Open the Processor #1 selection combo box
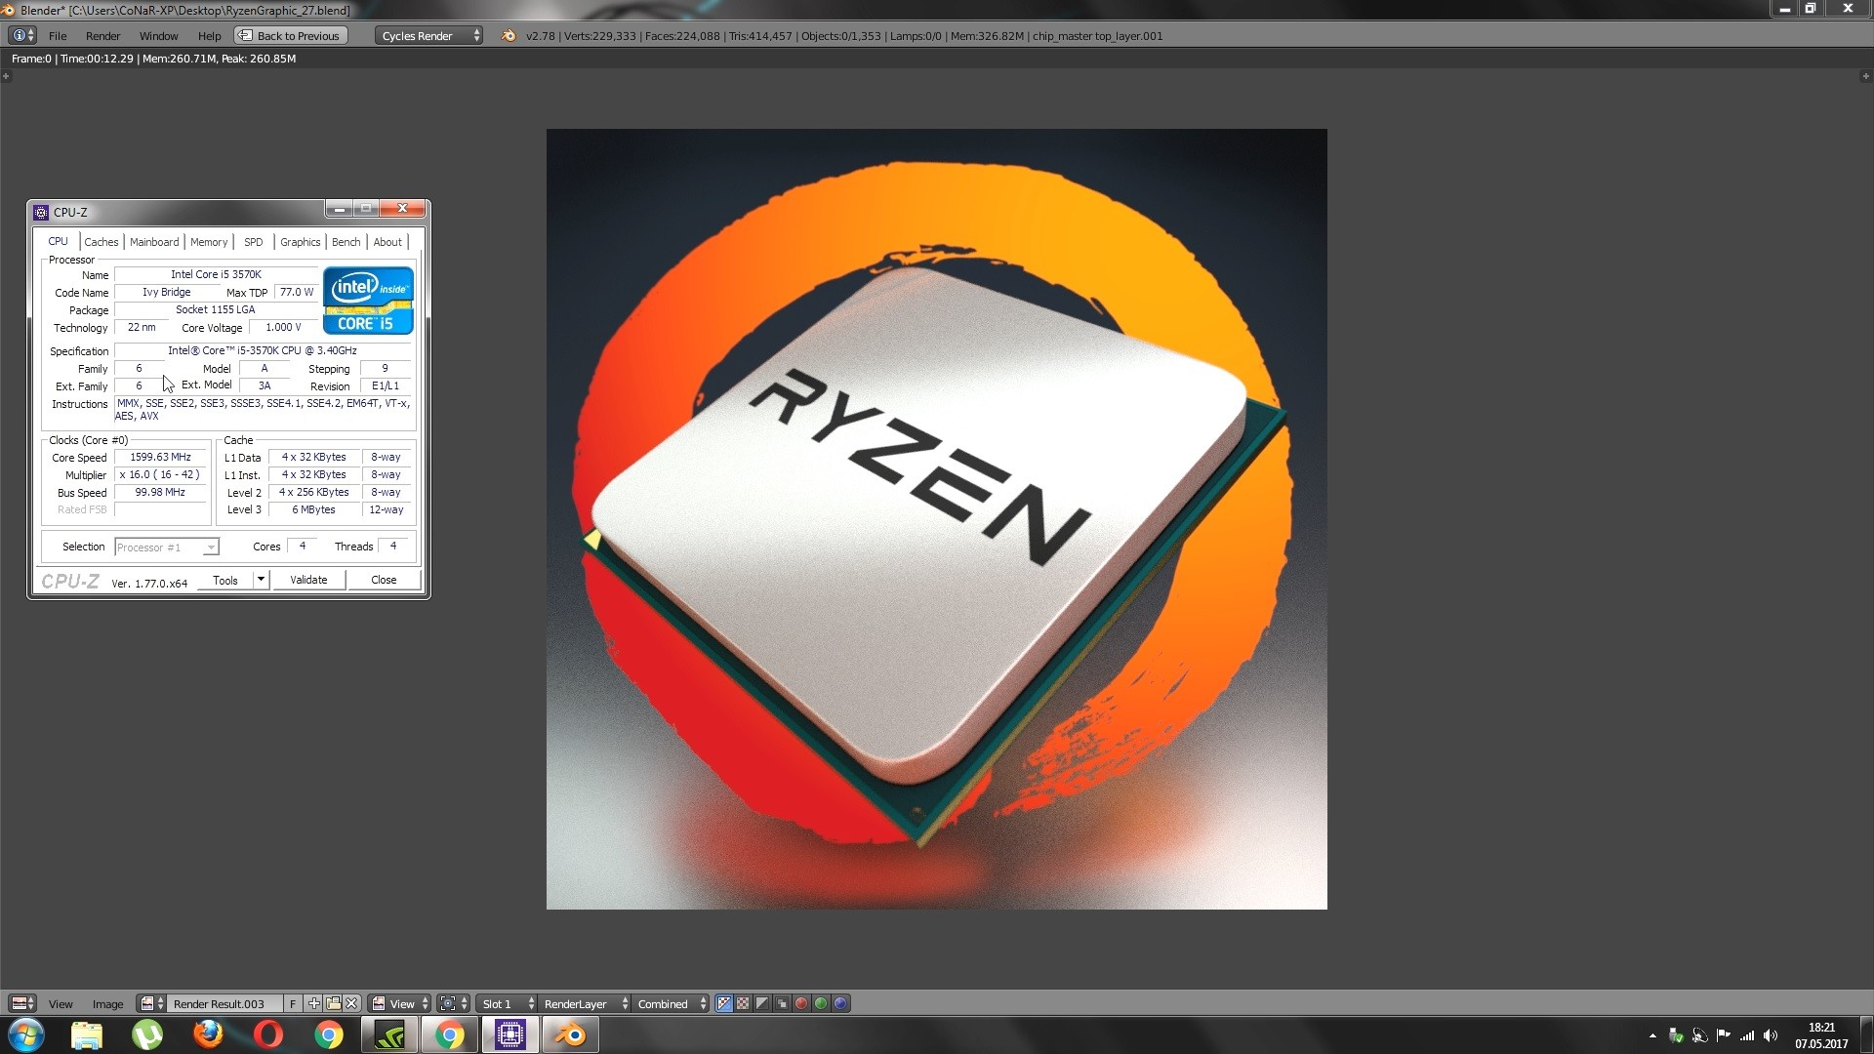 pyautogui.click(x=167, y=547)
